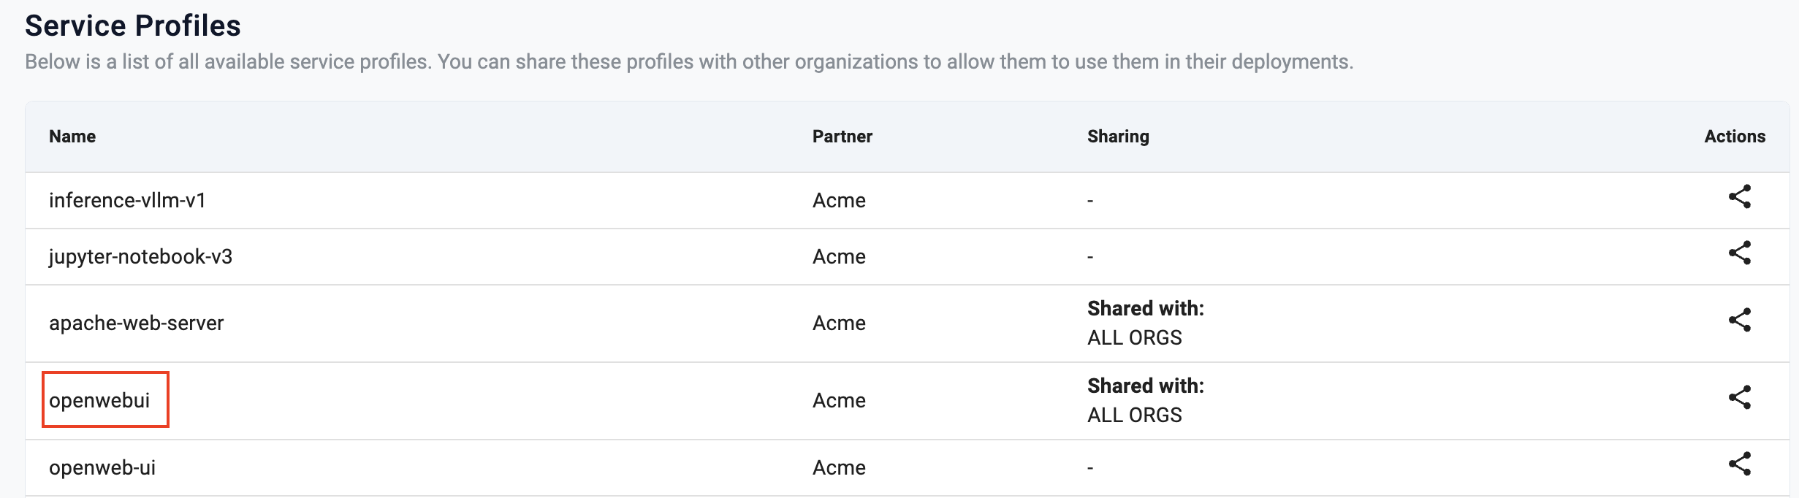Share the jupyter-notebook-v3 profile
The width and height of the screenshot is (1799, 498).
(1739, 253)
